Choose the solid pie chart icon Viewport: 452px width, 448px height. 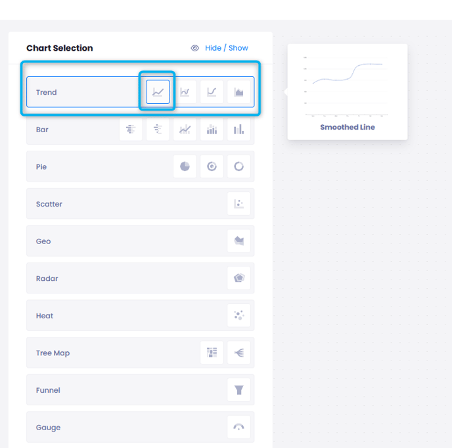(x=185, y=166)
